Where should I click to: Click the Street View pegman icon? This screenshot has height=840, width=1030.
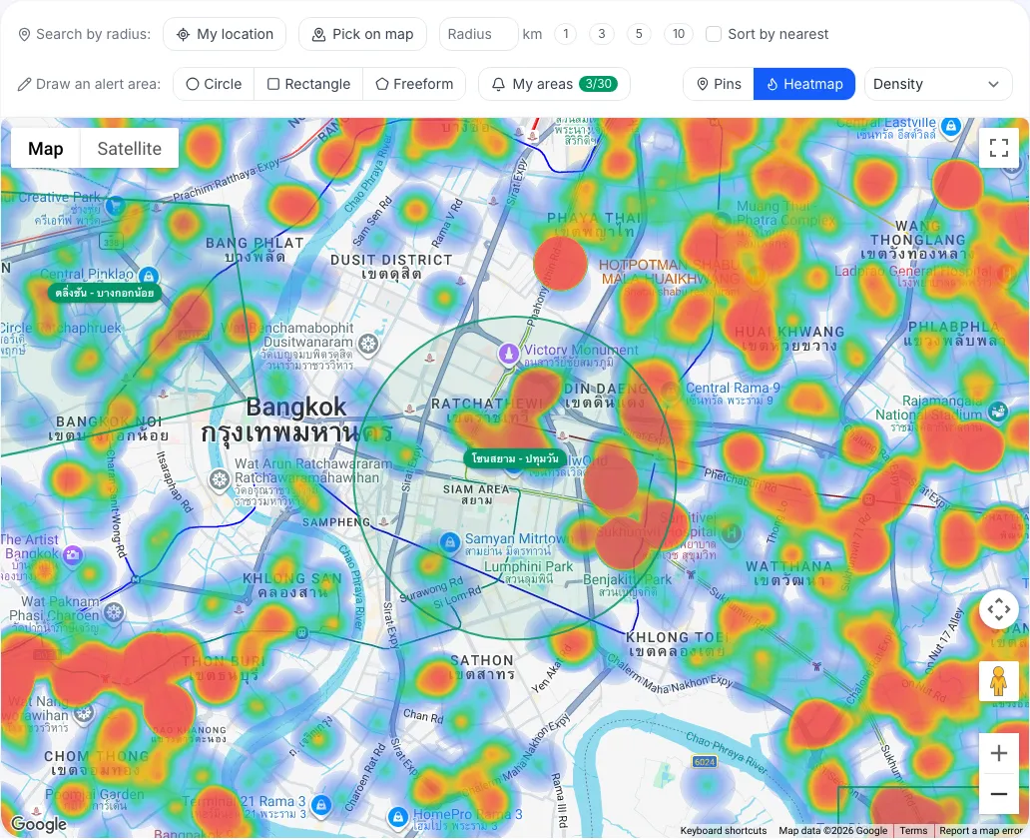[998, 681]
